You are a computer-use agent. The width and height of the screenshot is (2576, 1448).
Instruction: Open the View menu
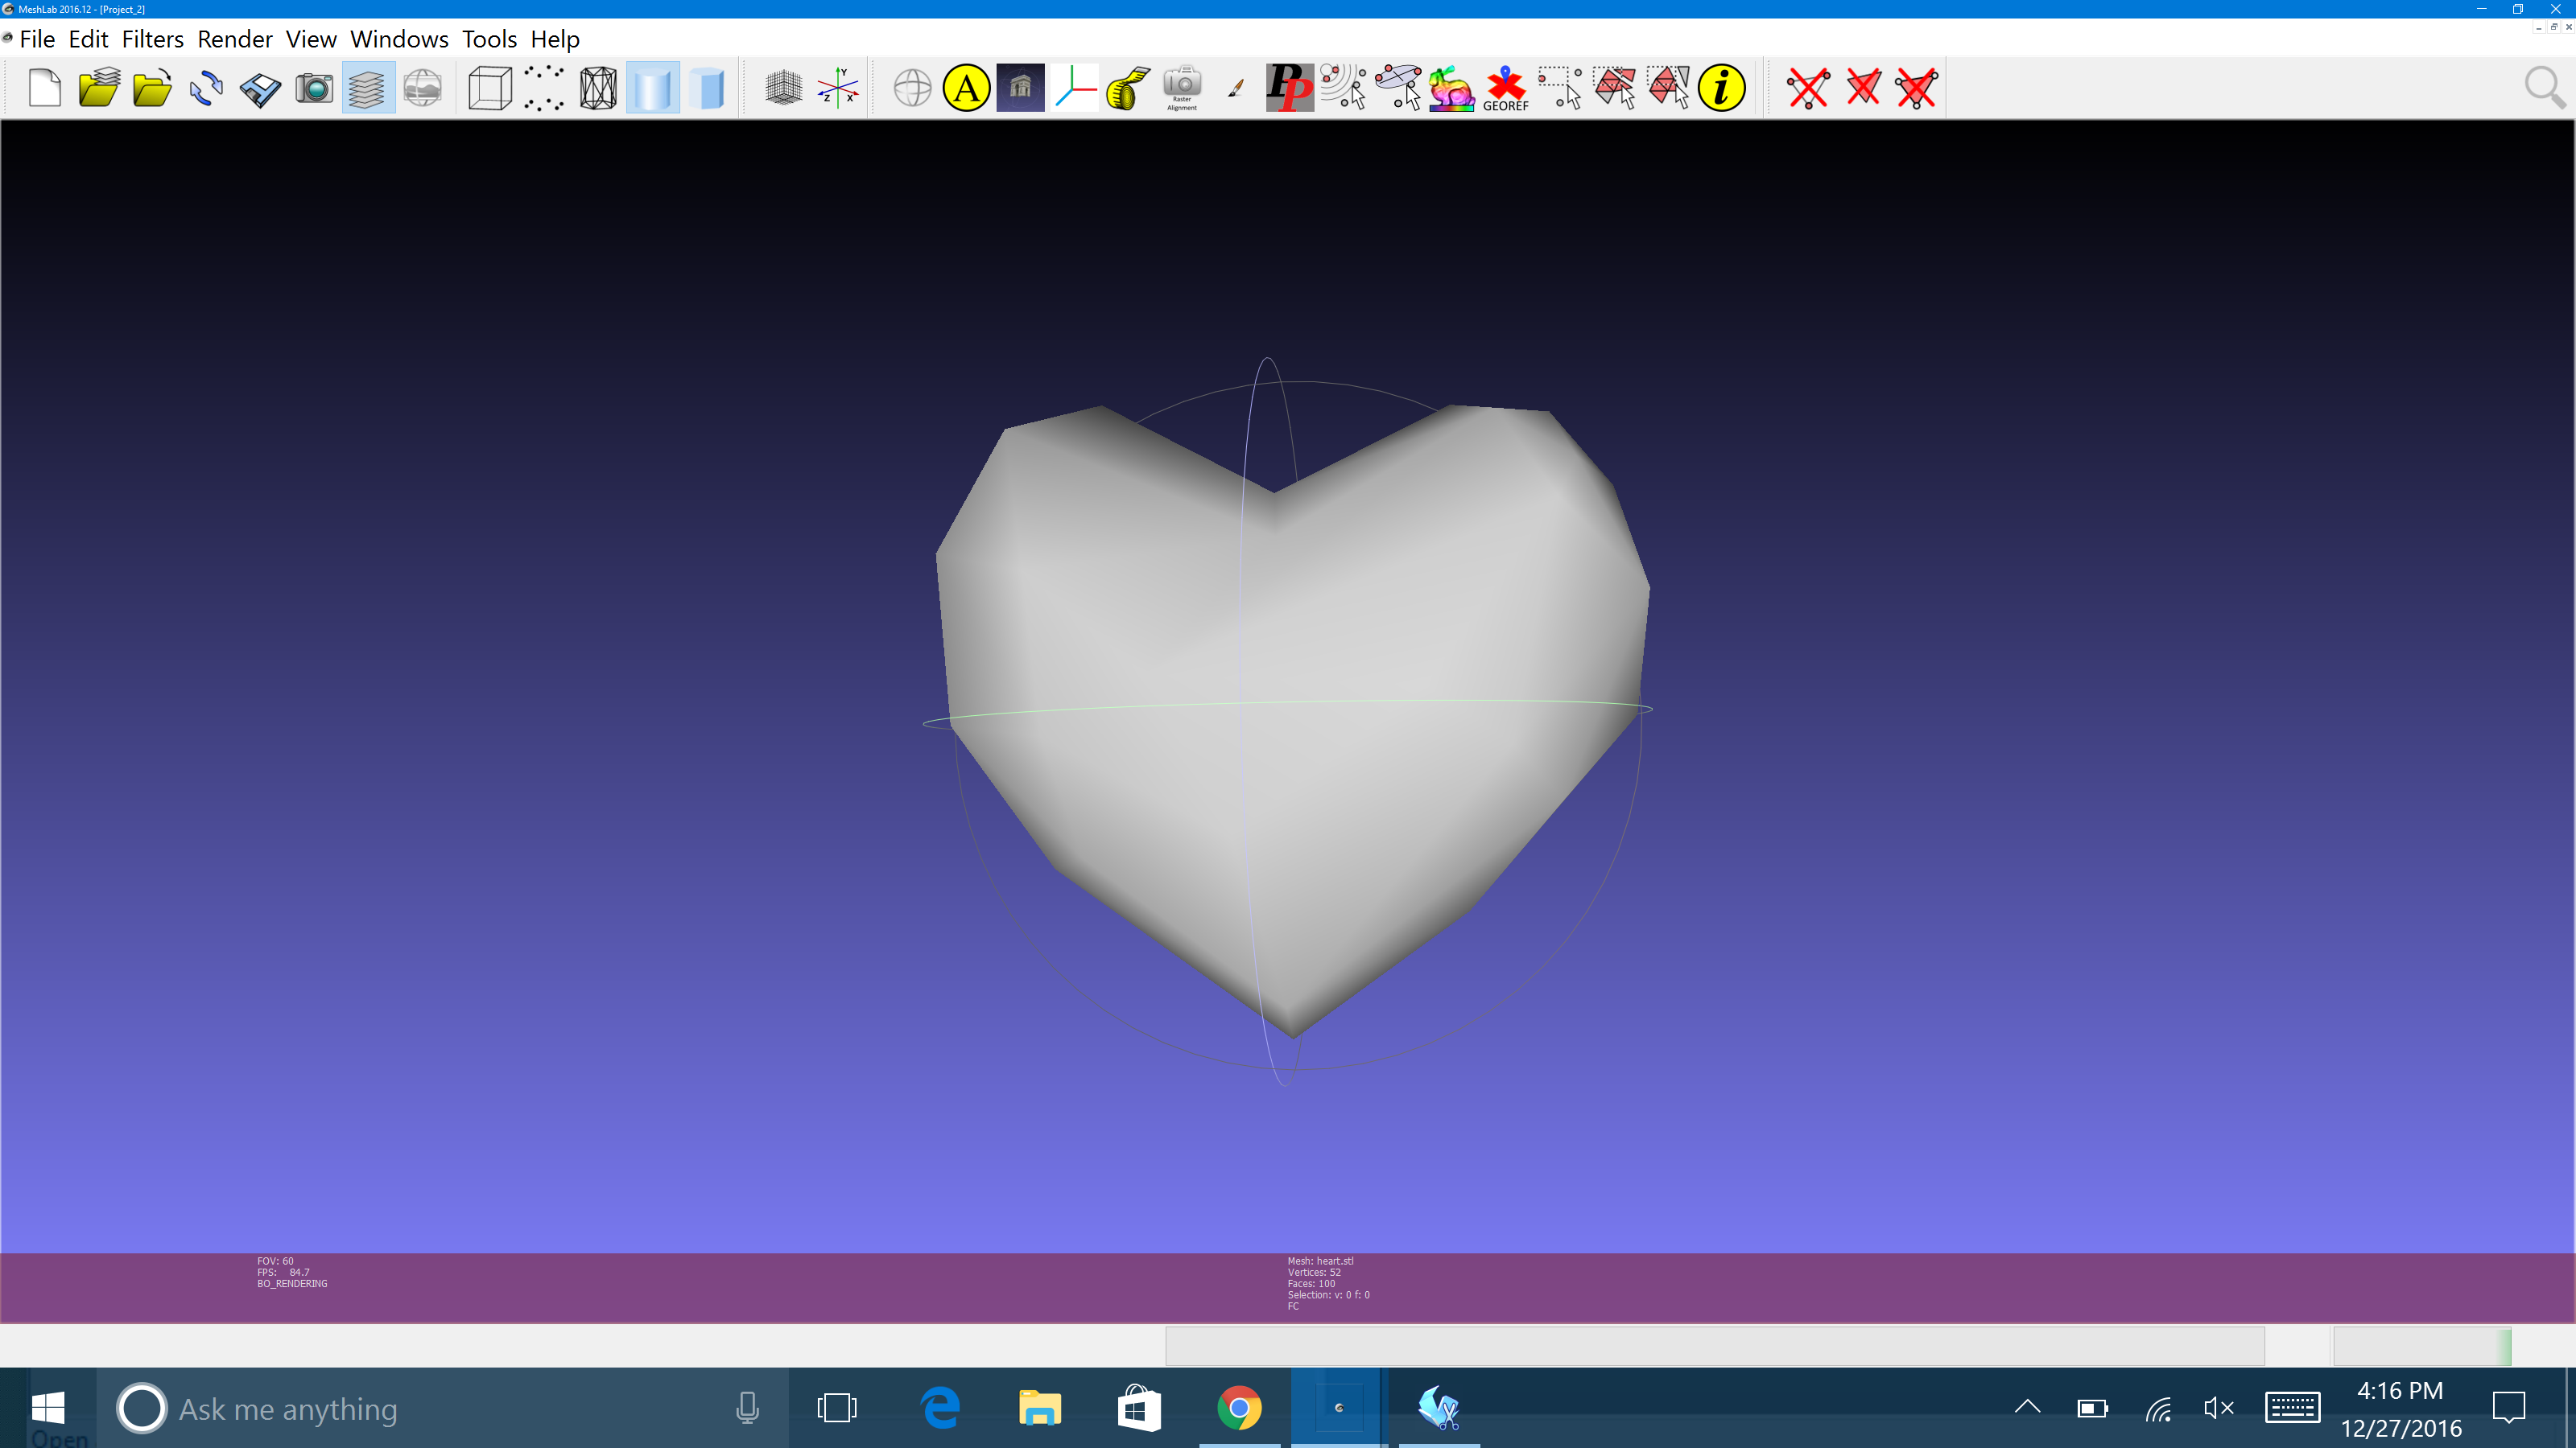click(x=311, y=39)
